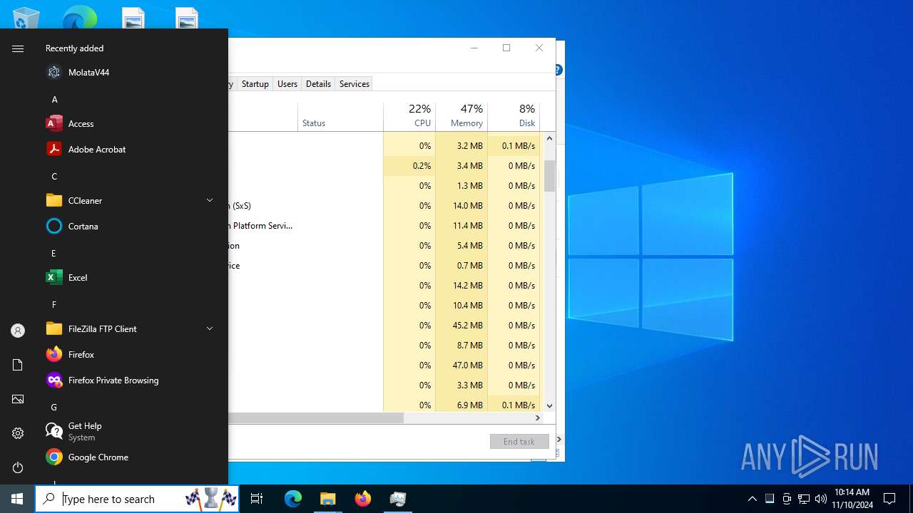Open File Explorer from the taskbar

pos(327,499)
